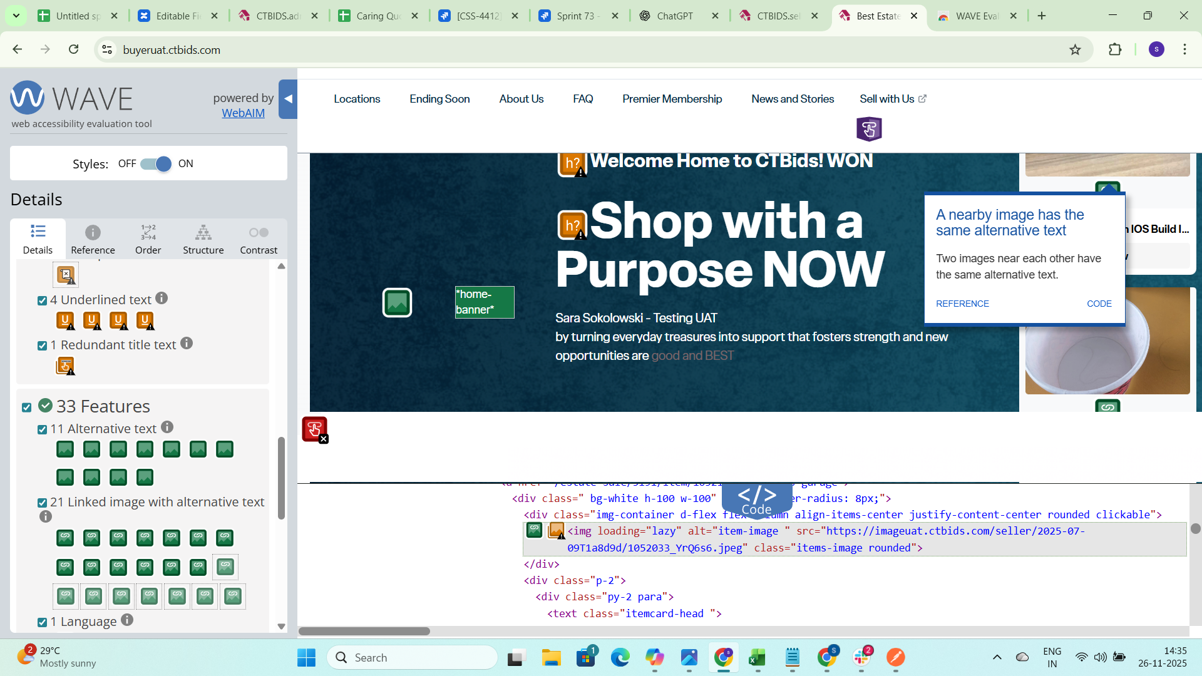
Task: Switch to the Contrast tab
Action: (259, 240)
